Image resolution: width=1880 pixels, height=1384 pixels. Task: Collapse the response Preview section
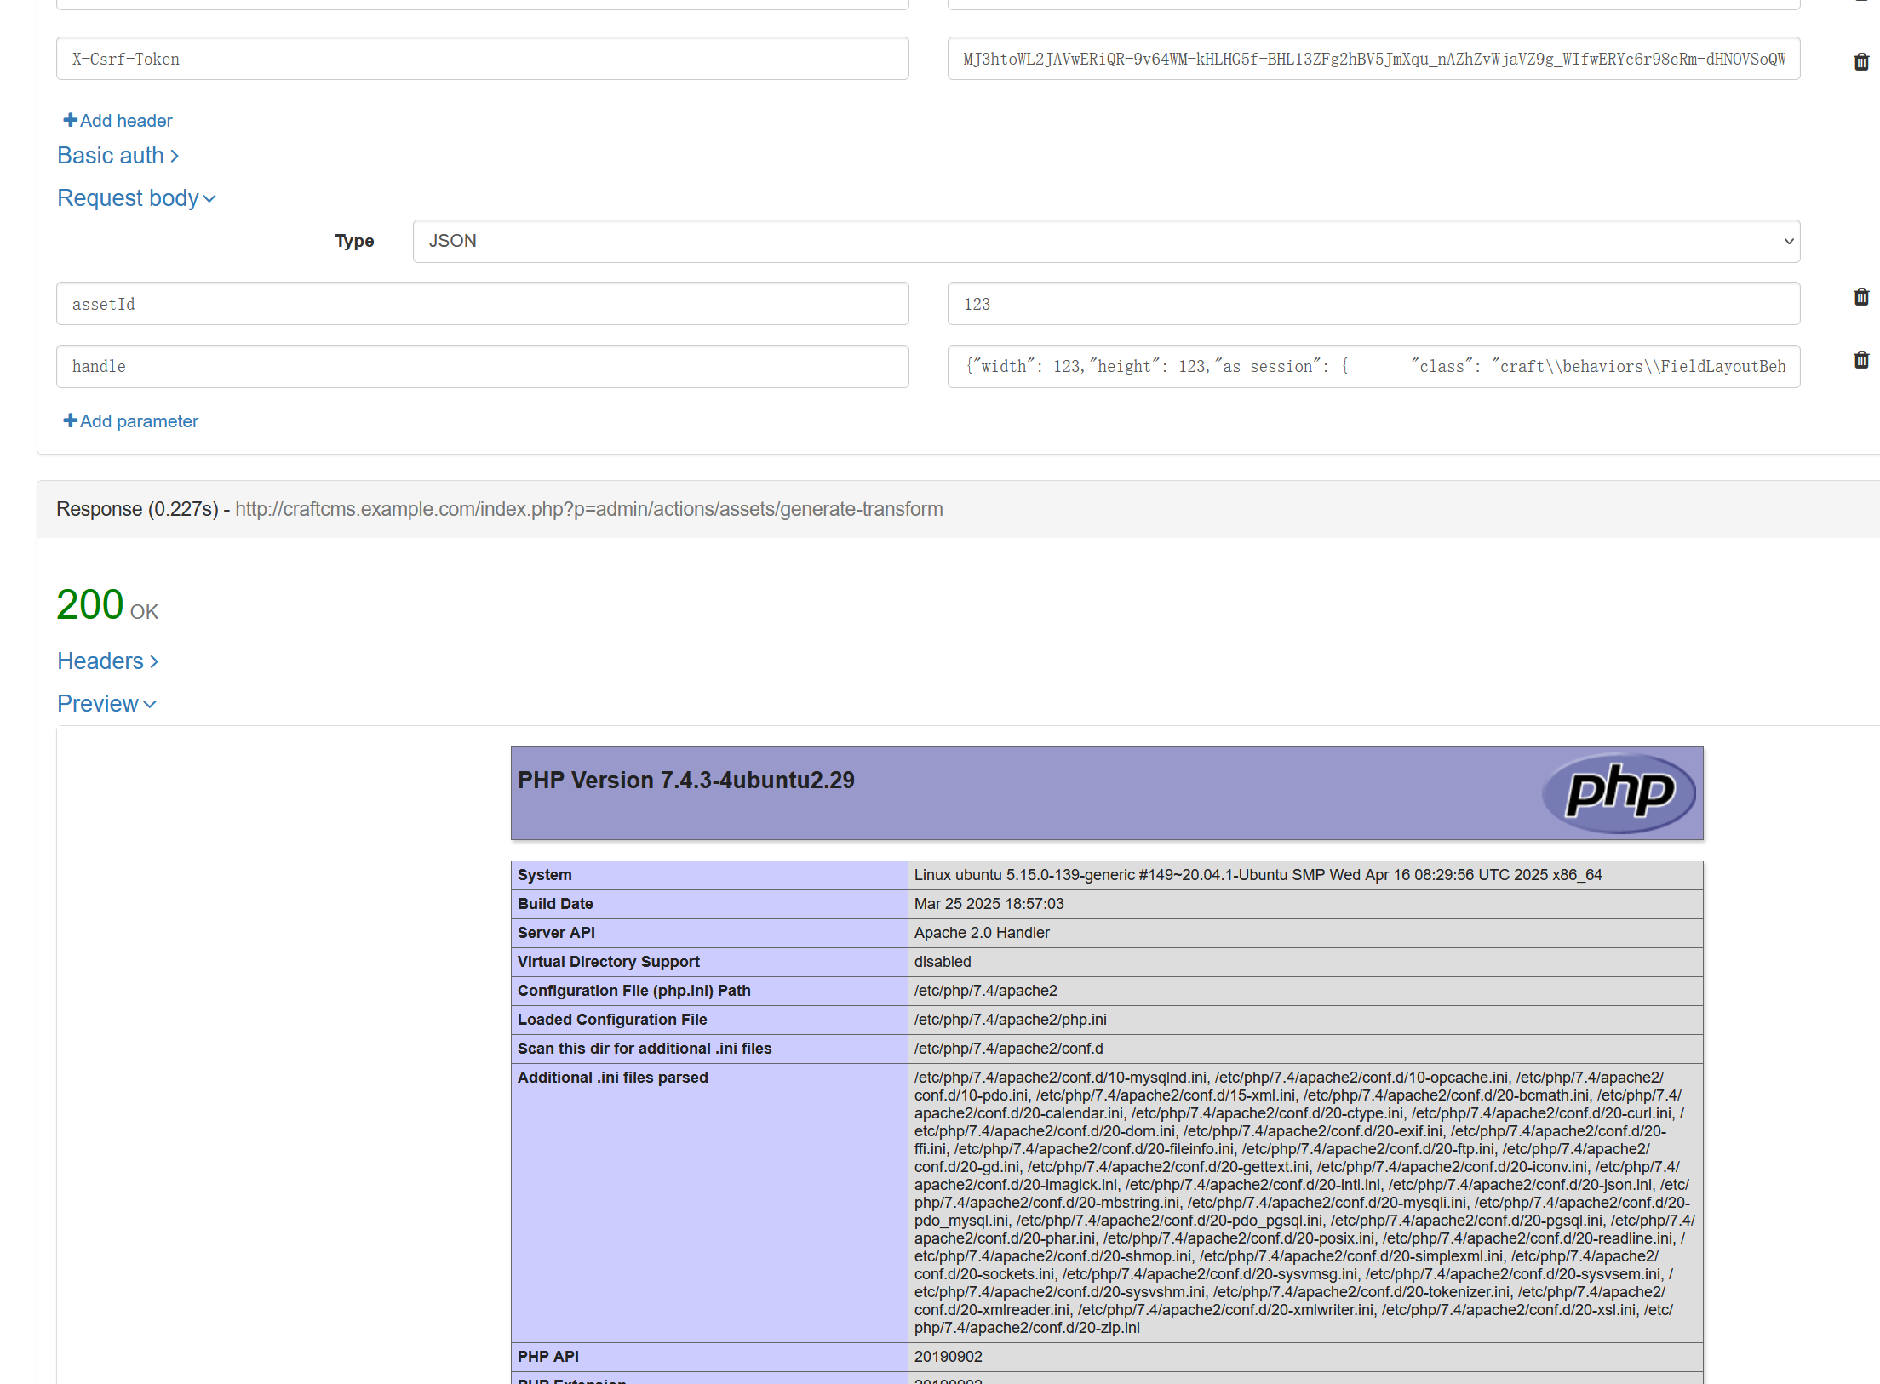click(106, 704)
